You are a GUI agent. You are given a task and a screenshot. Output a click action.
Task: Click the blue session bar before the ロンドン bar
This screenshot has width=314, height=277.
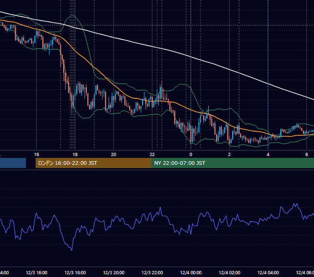coord(13,163)
